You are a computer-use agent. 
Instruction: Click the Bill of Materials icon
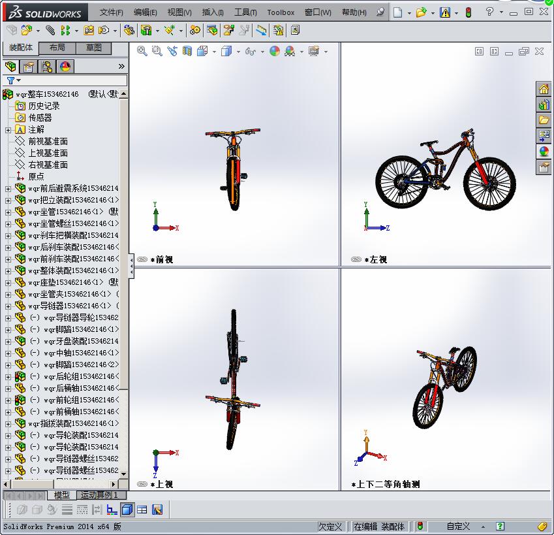click(x=212, y=31)
